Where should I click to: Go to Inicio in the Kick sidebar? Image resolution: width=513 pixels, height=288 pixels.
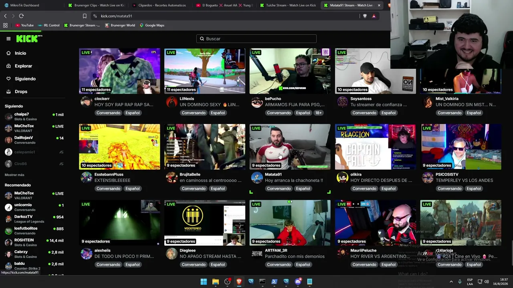tap(20, 53)
